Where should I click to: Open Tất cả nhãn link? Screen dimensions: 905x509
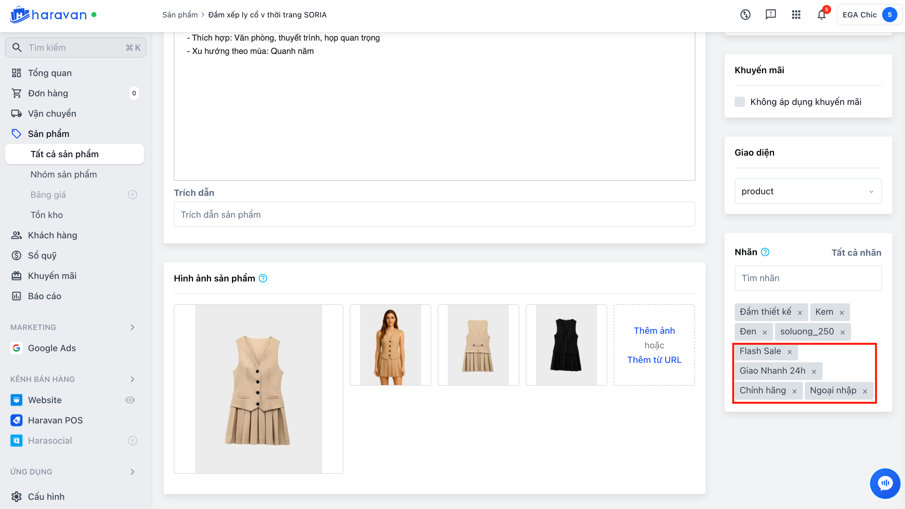[x=856, y=252]
